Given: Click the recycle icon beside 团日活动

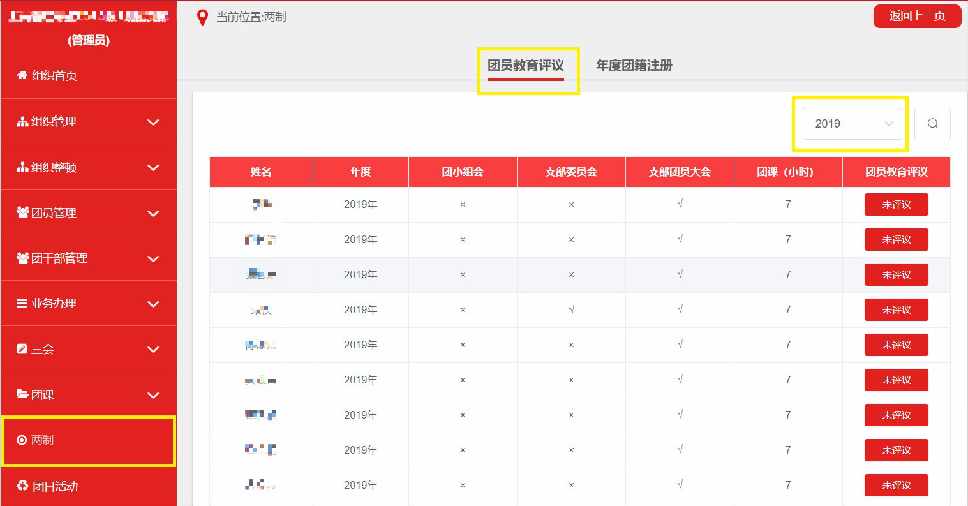Looking at the screenshot, I should pyautogui.click(x=22, y=486).
